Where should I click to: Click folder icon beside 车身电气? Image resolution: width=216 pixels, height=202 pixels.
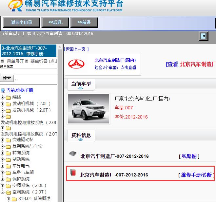8,166
